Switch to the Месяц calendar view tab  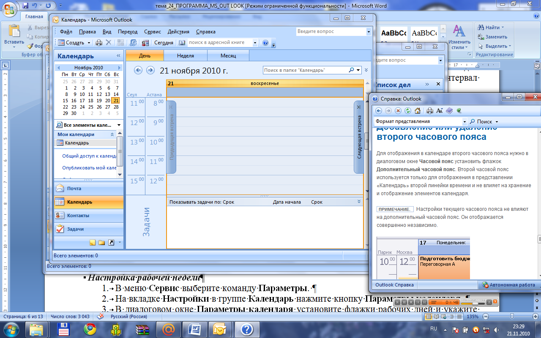tap(228, 56)
